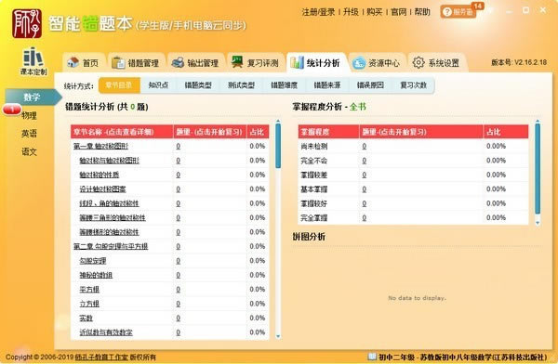This screenshot has width=558, height=364.
Task: Select 英语 subject in the sidebar
Action: 29,134
